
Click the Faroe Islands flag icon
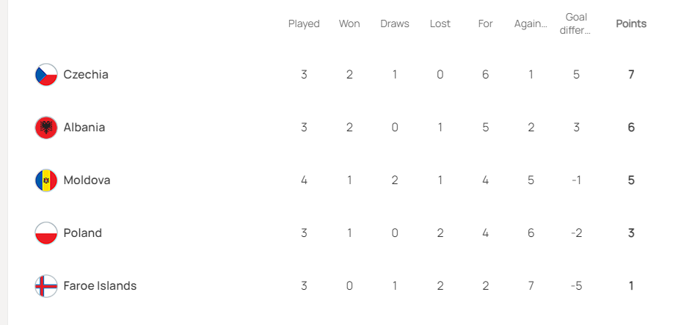click(x=46, y=286)
